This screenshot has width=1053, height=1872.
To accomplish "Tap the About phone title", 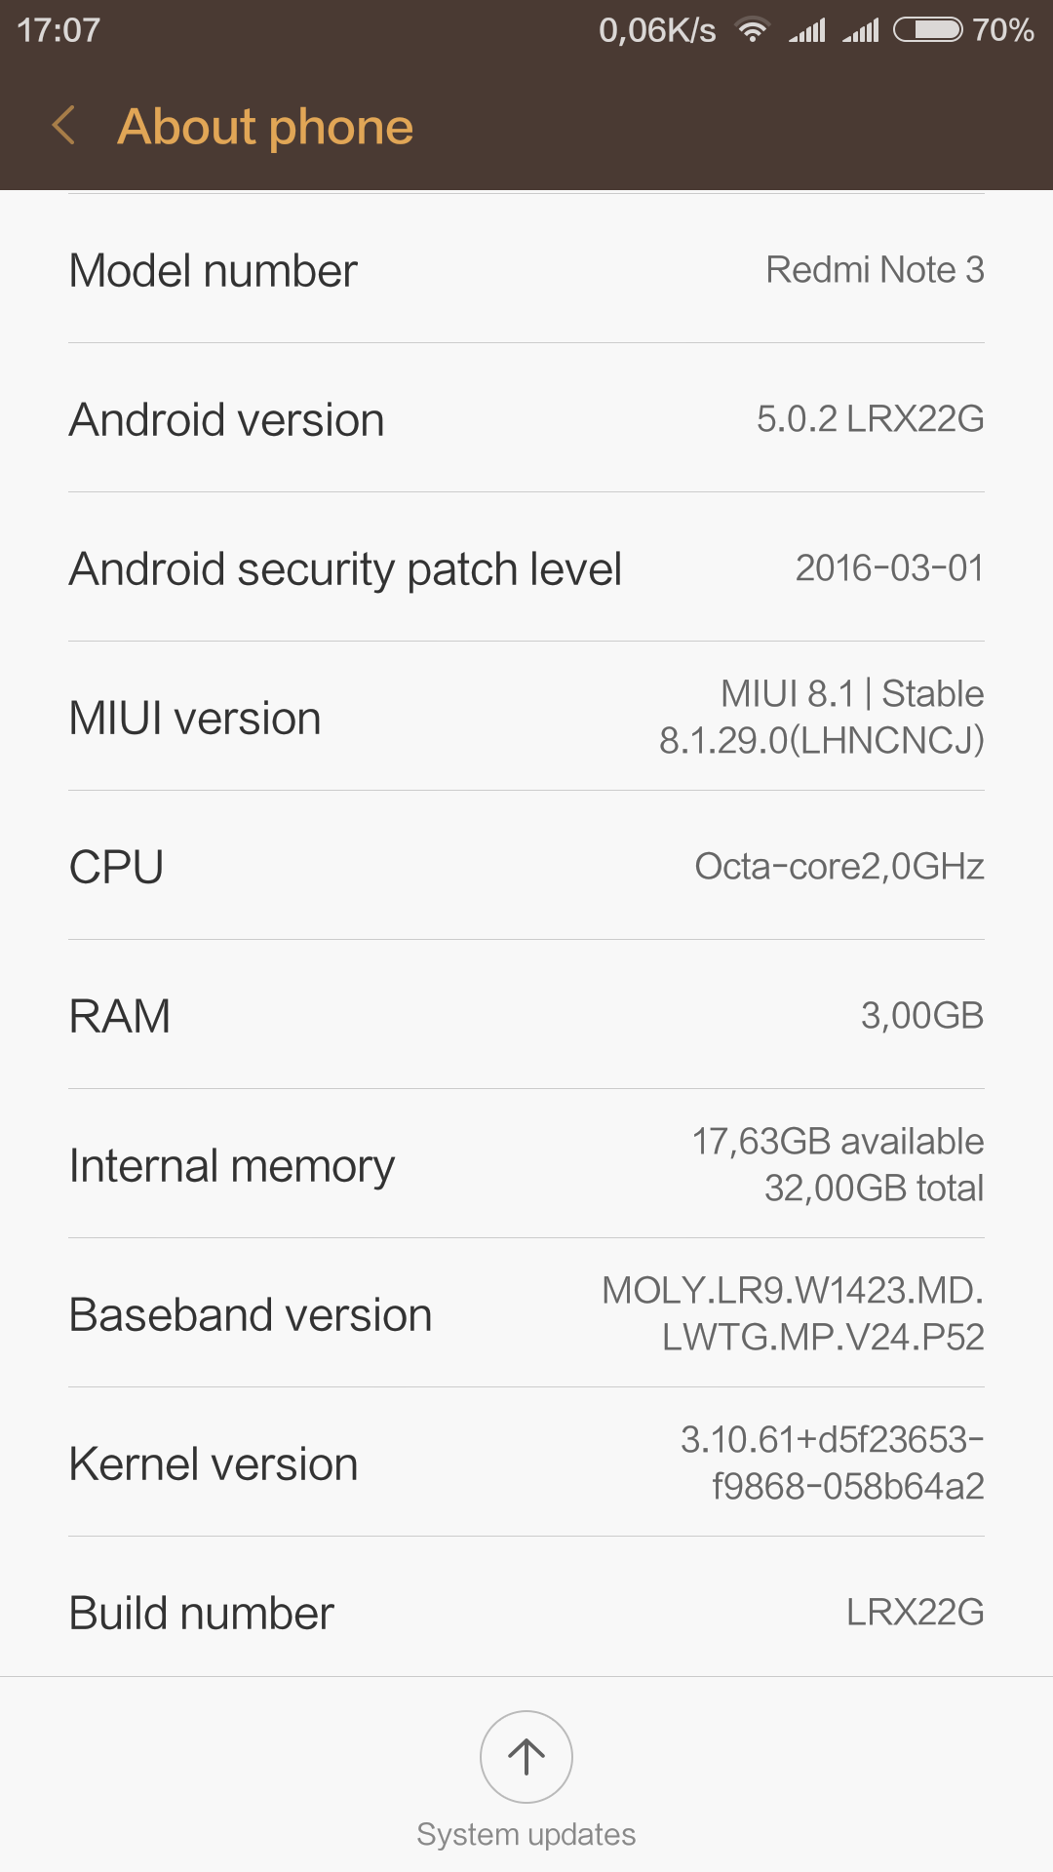I will tap(265, 127).
